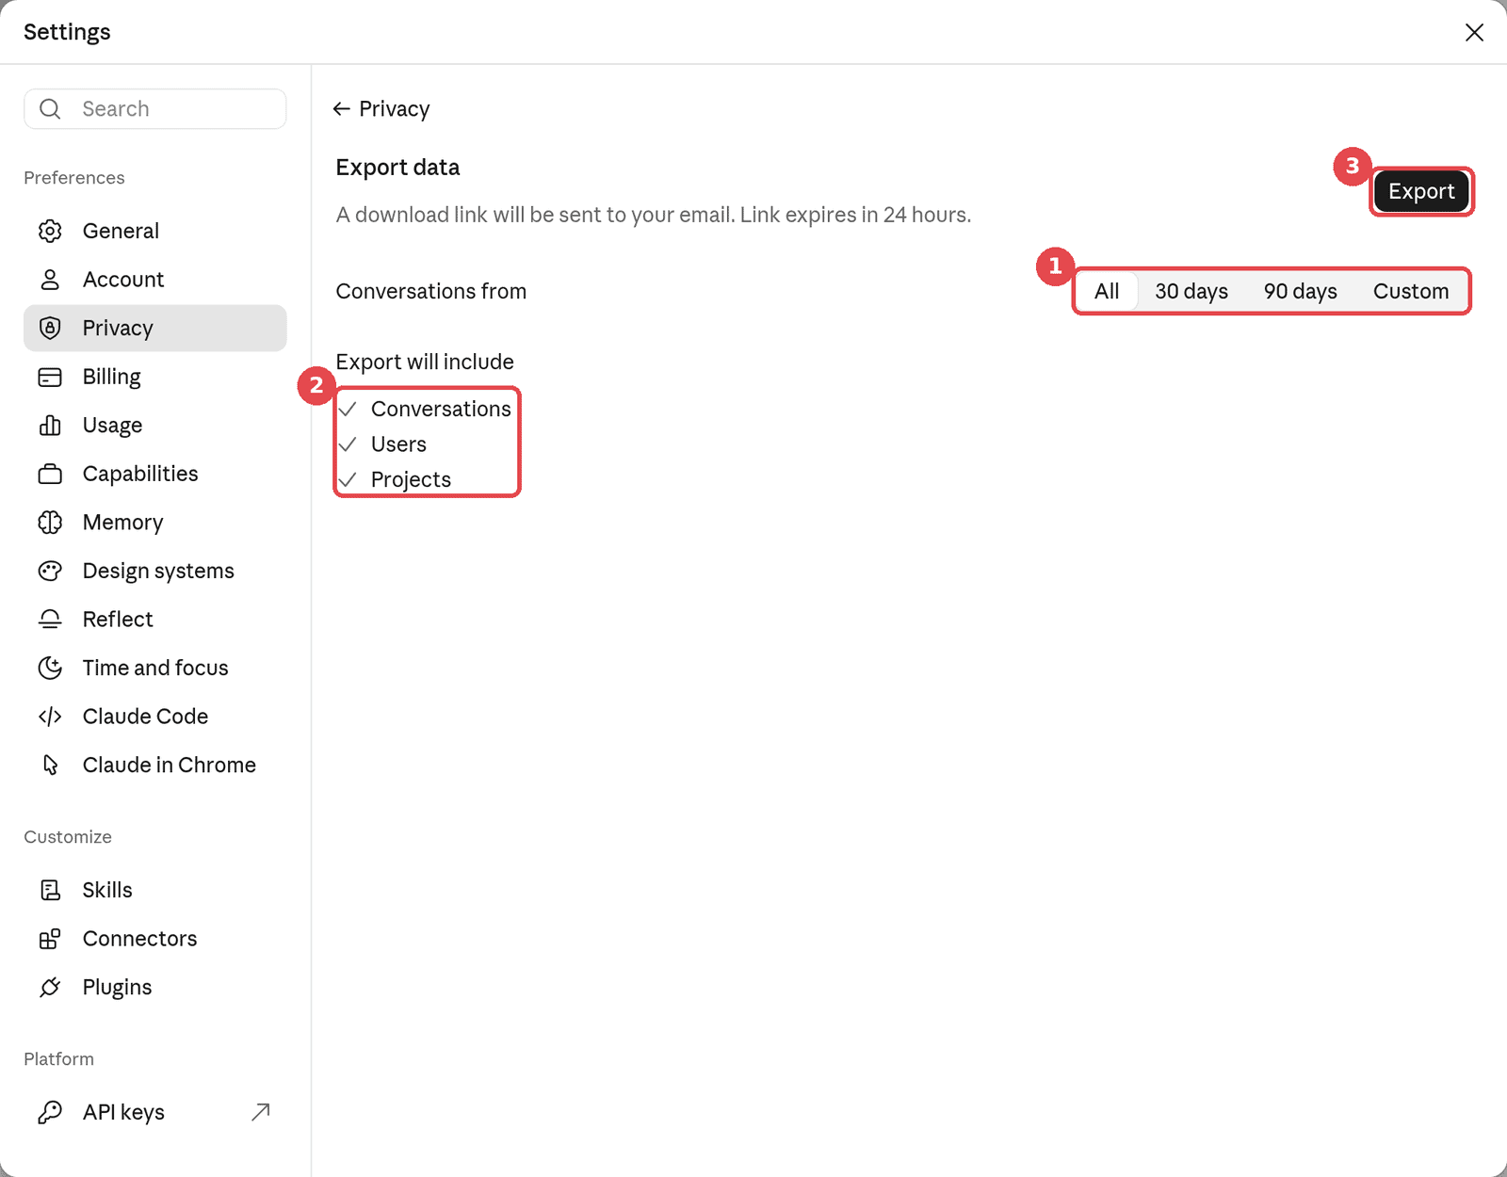The image size is (1507, 1177).
Task: Click the Time and focus moon icon
Action: click(x=50, y=668)
